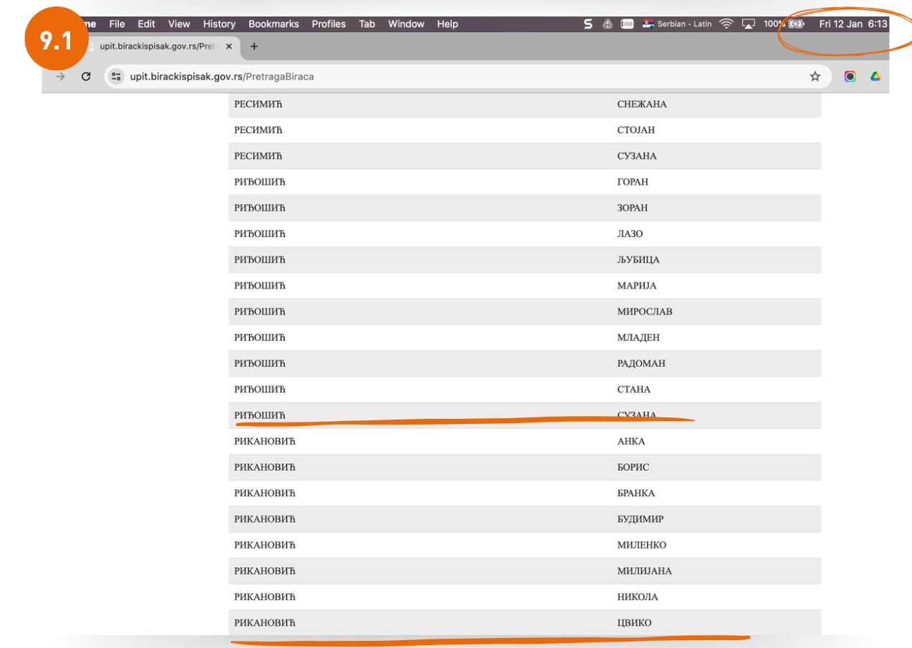Select the upit.birackispisak.gov.rs tab
The height and width of the screenshot is (648, 912).
(158, 47)
